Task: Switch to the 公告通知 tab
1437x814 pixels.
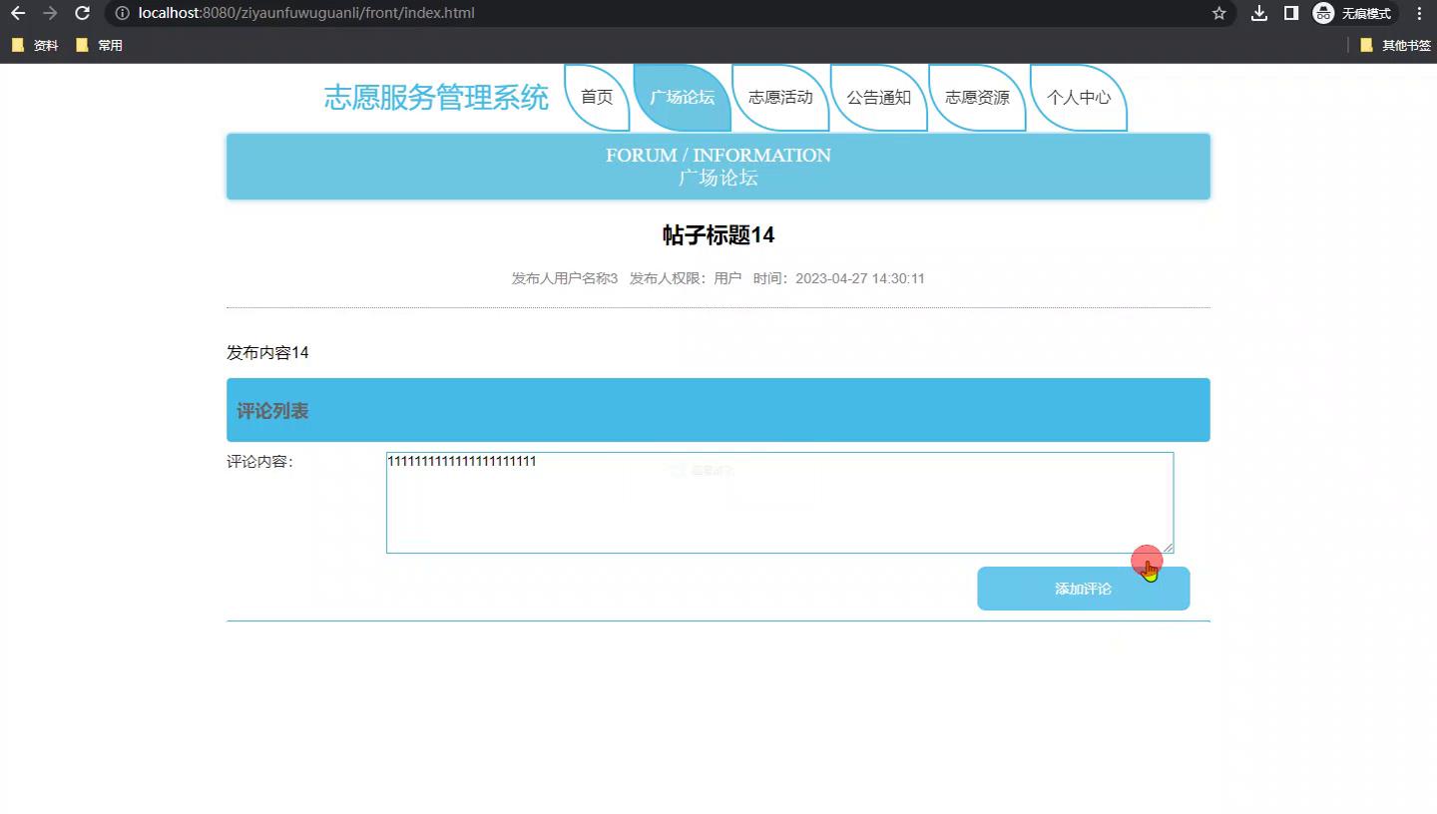Action: pyautogui.click(x=878, y=98)
